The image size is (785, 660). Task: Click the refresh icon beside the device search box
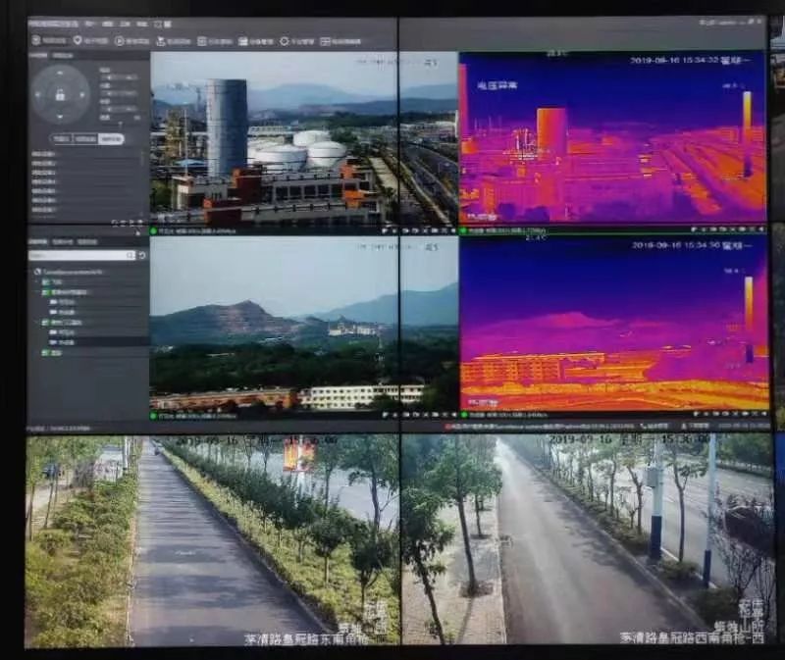click(x=142, y=255)
